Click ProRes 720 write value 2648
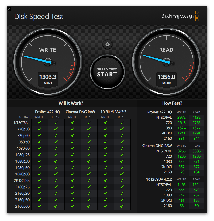This screenshot has height=221, width=214. click(x=182, y=122)
